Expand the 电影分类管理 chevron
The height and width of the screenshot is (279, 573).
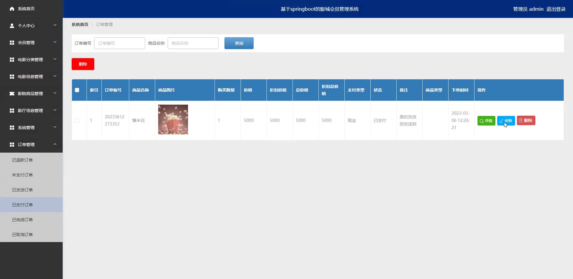click(x=55, y=59)
